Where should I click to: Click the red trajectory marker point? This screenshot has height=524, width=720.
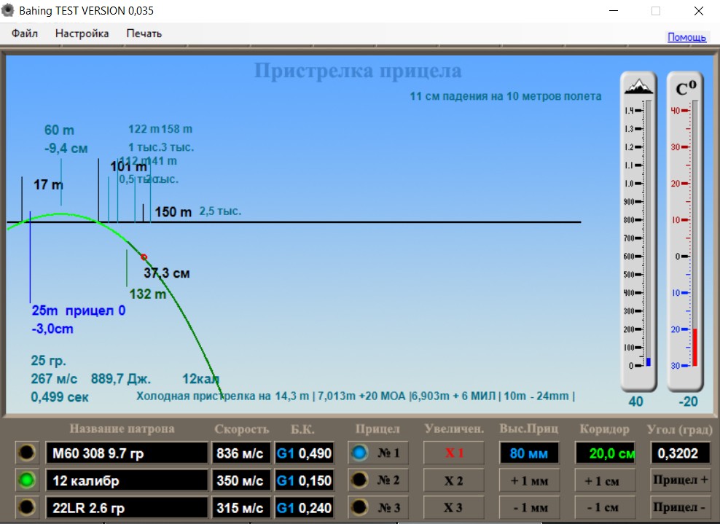[144, 257]
